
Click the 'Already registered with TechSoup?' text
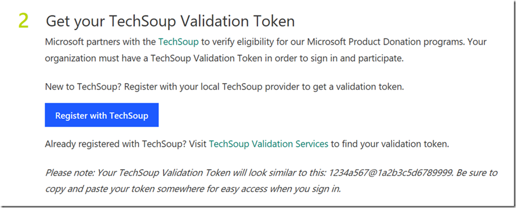pyautogui.click(x=114, y=144)
